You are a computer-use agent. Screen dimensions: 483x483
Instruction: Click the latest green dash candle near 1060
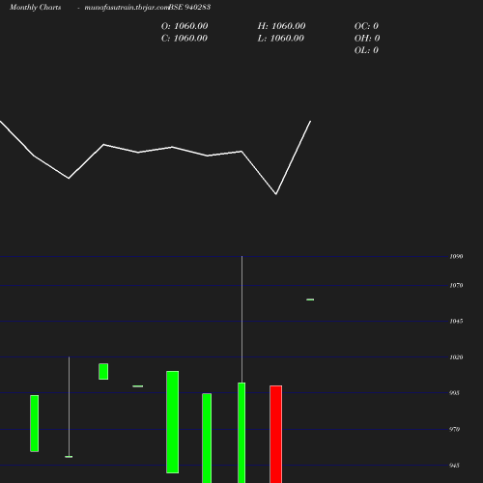point(310,299)
